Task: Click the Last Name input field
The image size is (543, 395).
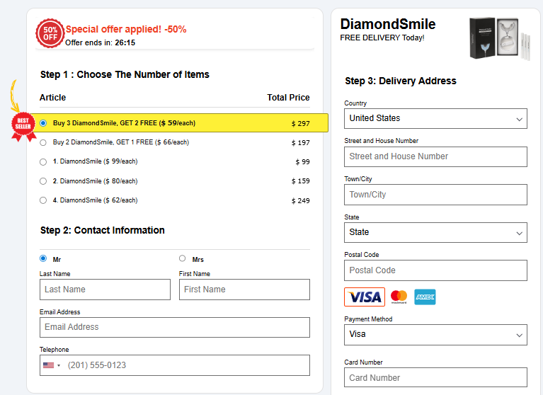Action: coord(105,290)
